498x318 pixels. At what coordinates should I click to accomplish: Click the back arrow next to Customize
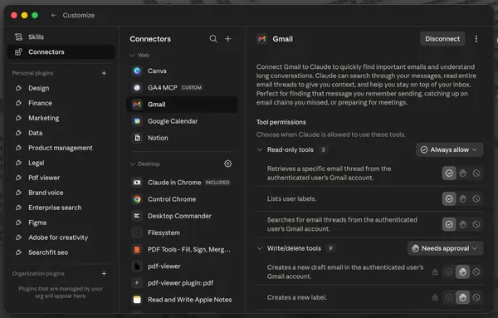pos(53,15)
